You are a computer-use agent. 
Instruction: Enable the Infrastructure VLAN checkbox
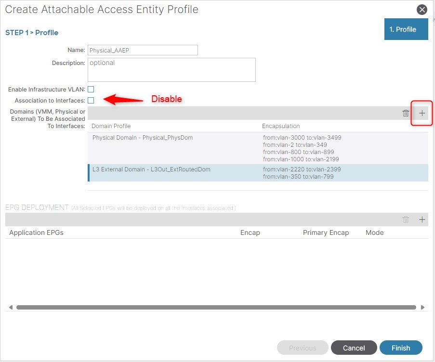(x=91, y=89)
